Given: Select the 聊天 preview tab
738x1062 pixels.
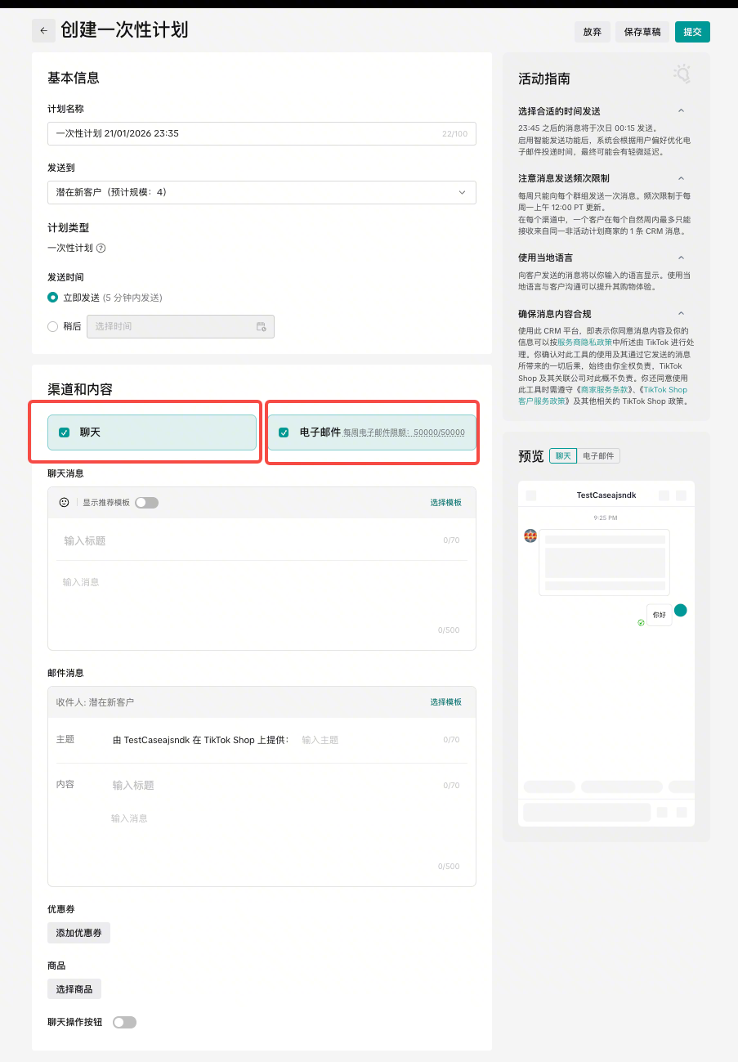Looking at the screenshot, I should (563, 455).
